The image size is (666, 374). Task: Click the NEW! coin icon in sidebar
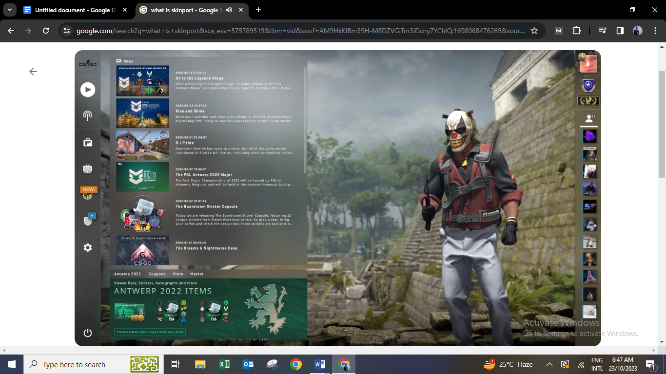(x=88, y=193)
